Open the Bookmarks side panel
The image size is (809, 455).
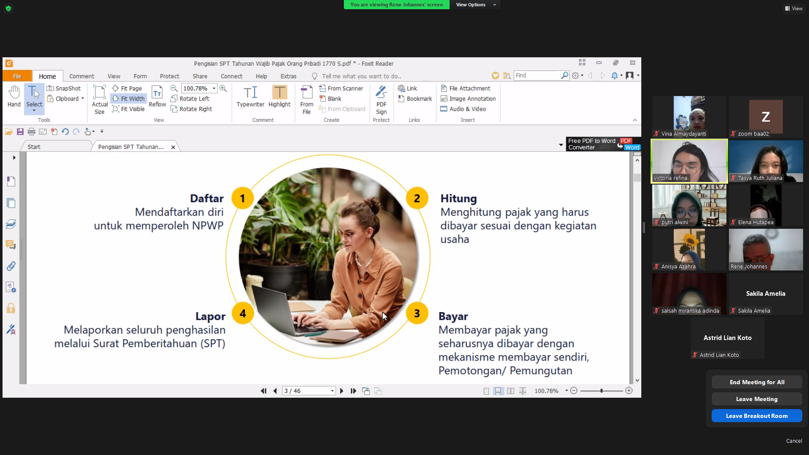click(11, 182)
